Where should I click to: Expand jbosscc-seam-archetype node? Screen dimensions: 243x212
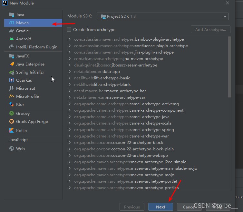pos(70,65)
